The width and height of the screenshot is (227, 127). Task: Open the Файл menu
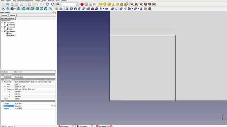tap(2, 1)
